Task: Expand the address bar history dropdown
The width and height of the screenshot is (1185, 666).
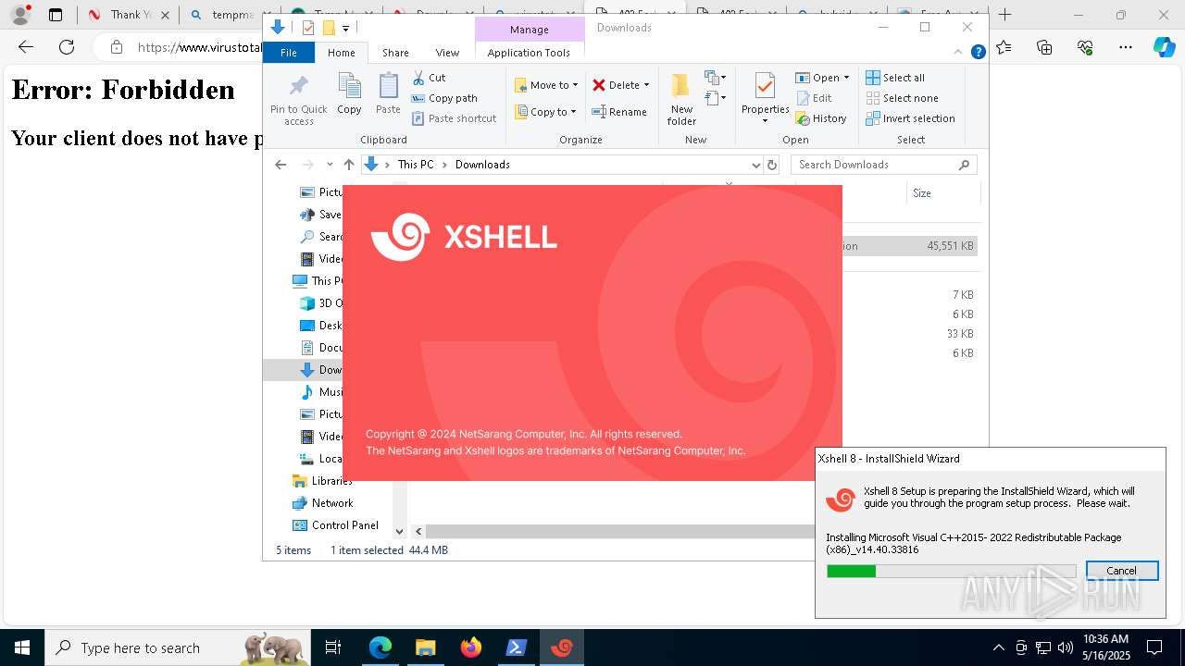Action: 755,165
